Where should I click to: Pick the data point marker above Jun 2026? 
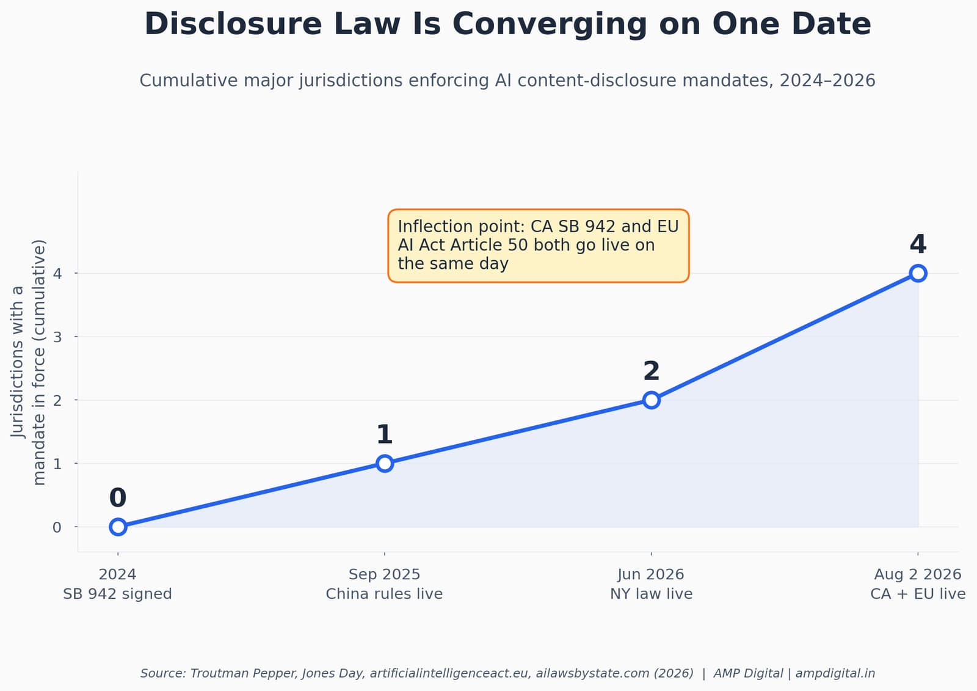coord(652,400)
